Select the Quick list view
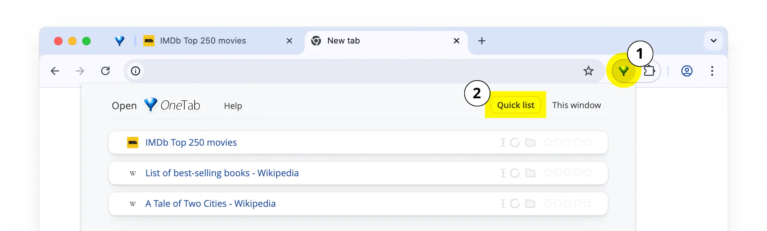The height and width of the screenshot is (231, 767). point(516,105)
